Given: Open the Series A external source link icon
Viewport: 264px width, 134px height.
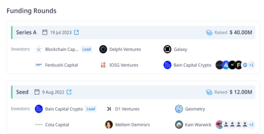Looking at the screenshot, I should click(x=76, y=32).
